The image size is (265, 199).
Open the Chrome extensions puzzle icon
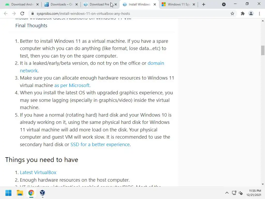pos(243,13)
